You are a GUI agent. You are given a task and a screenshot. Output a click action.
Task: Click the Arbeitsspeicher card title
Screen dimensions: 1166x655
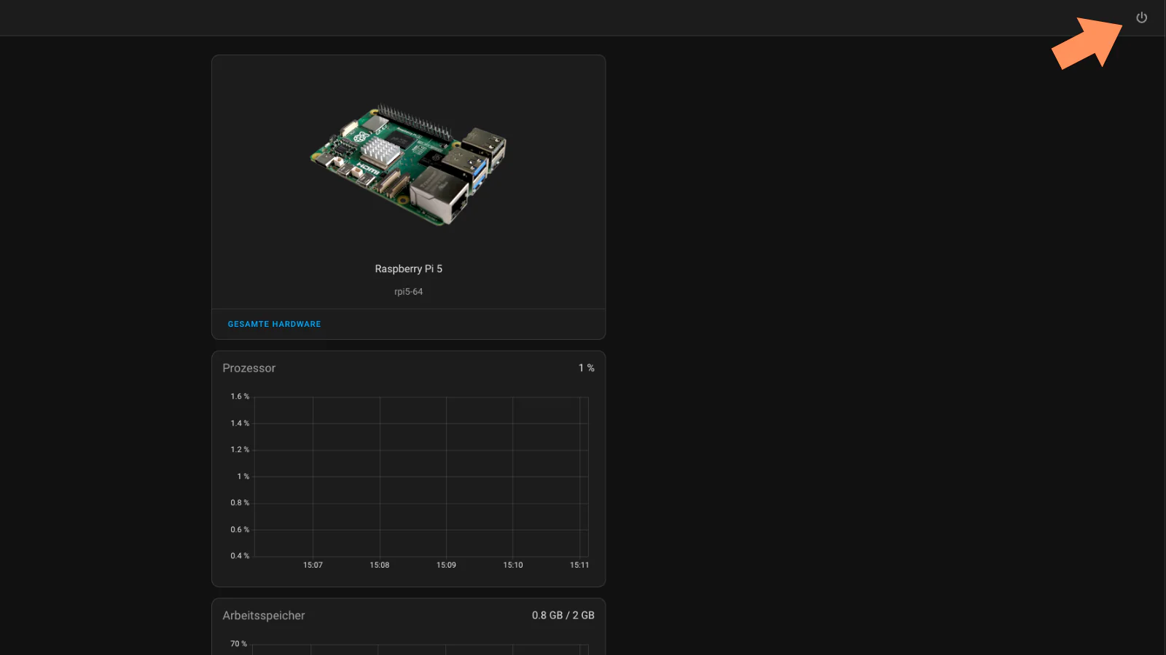(x=264, y=616)
